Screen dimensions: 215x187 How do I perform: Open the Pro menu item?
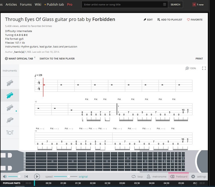tap(70, 5)
